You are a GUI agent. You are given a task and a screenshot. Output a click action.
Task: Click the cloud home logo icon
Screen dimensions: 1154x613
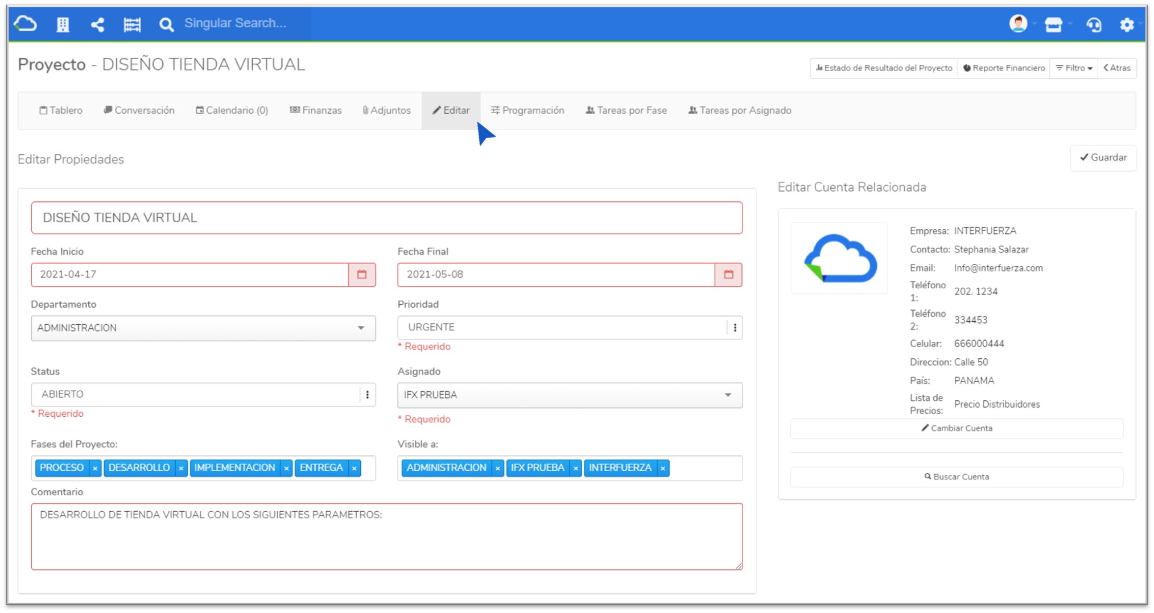coord(26,24)
